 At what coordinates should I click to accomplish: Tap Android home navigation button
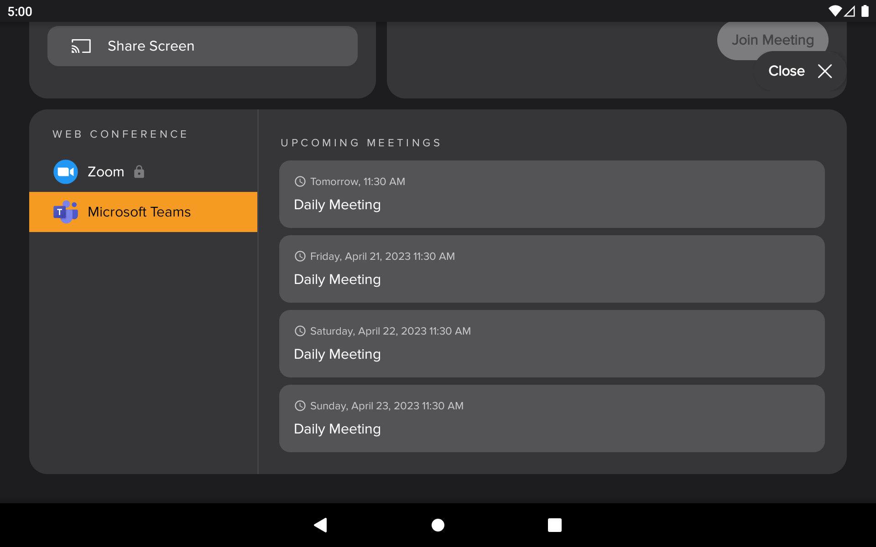pyautogui.click(x=438, y=525)
